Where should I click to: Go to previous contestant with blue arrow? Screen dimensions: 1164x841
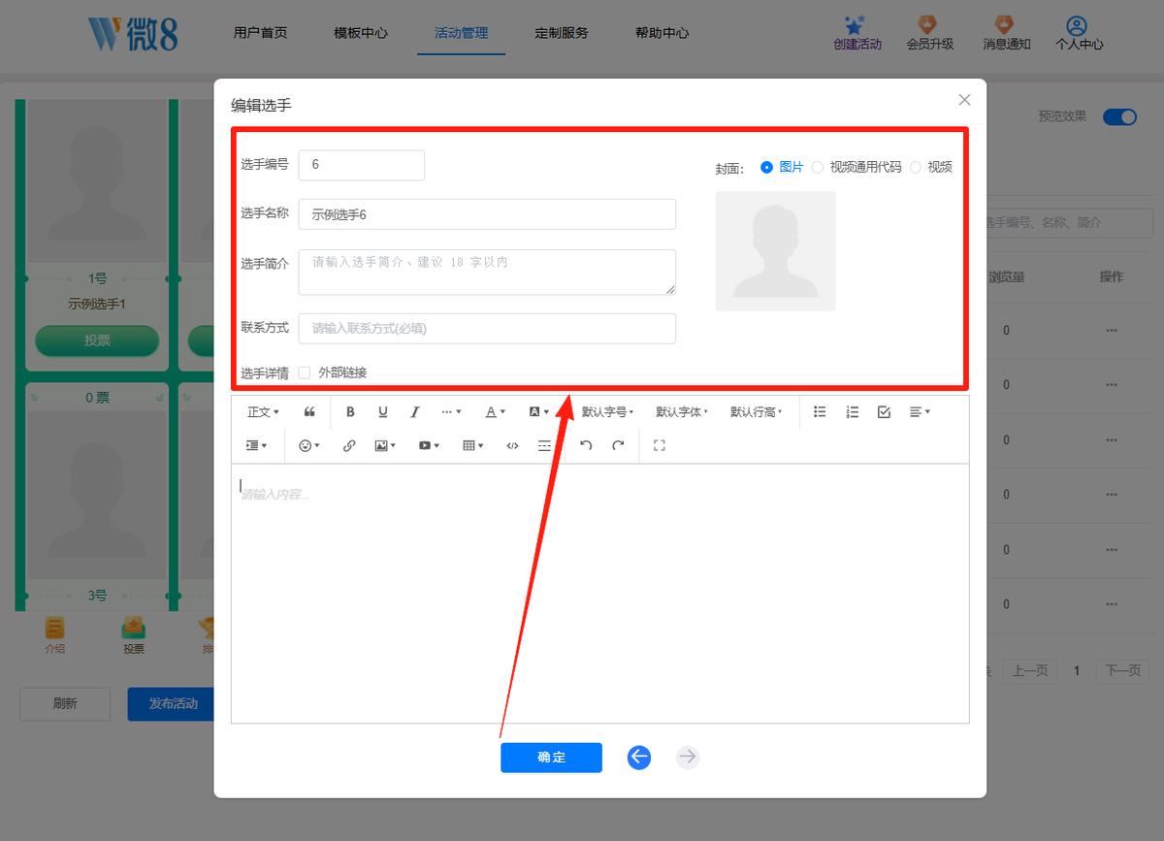coord(638,758)
